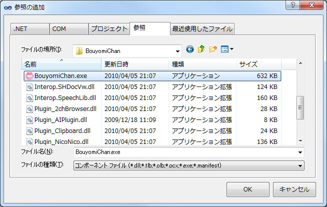Viewport: 327px width, 207px height.
Task: Select the file Plugin_2chBrowser.dll
Action: (65, 109)
